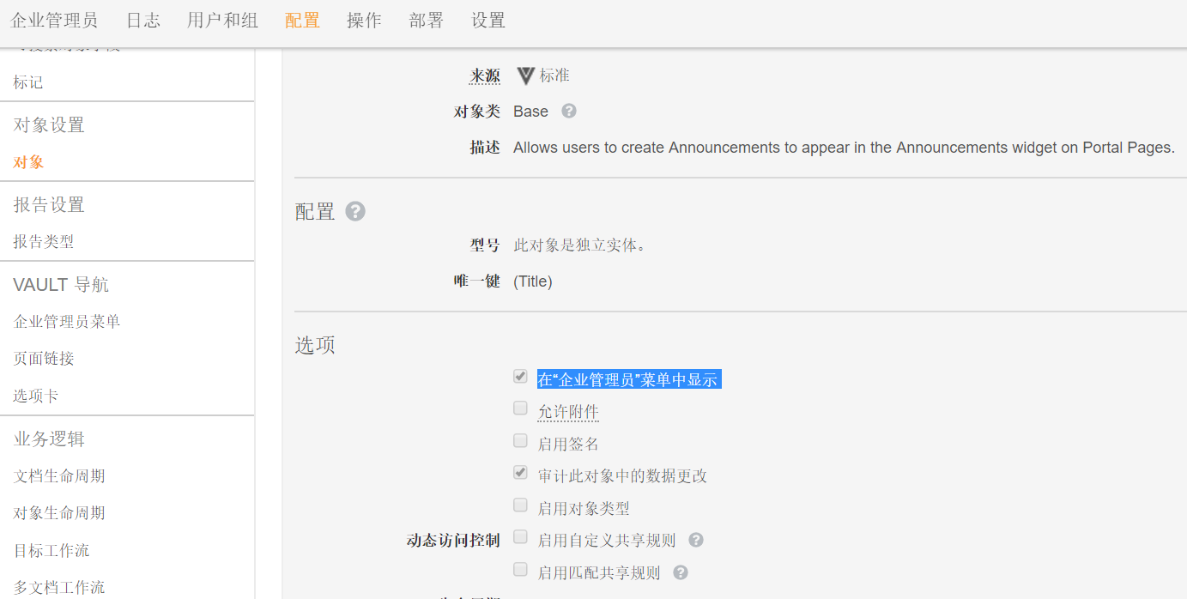Enable the 启用对象类型 checkbox
The height and width of the screenshot is (599, 1187).
(x=520, y=505)
